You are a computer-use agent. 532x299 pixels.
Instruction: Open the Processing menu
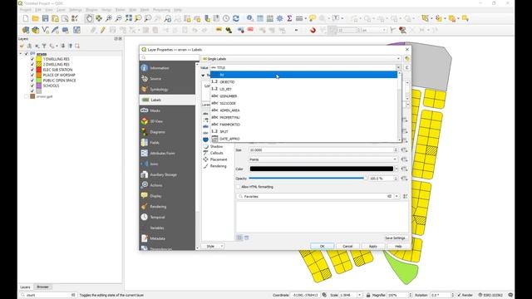click(x=161, y=10)
